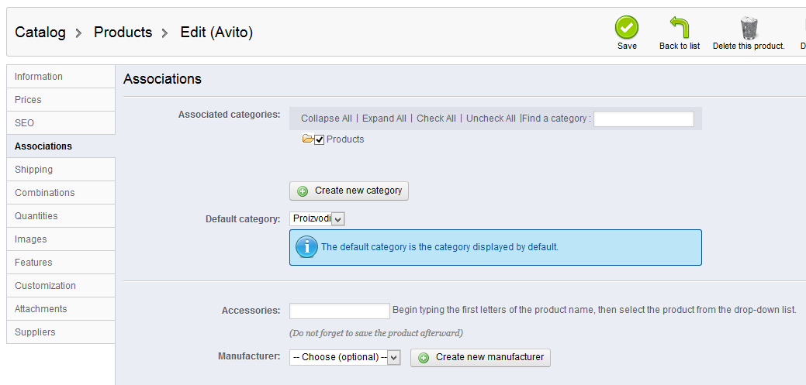Click the Check All link
This screenshot has width=806, height=385.
[436, 119]
